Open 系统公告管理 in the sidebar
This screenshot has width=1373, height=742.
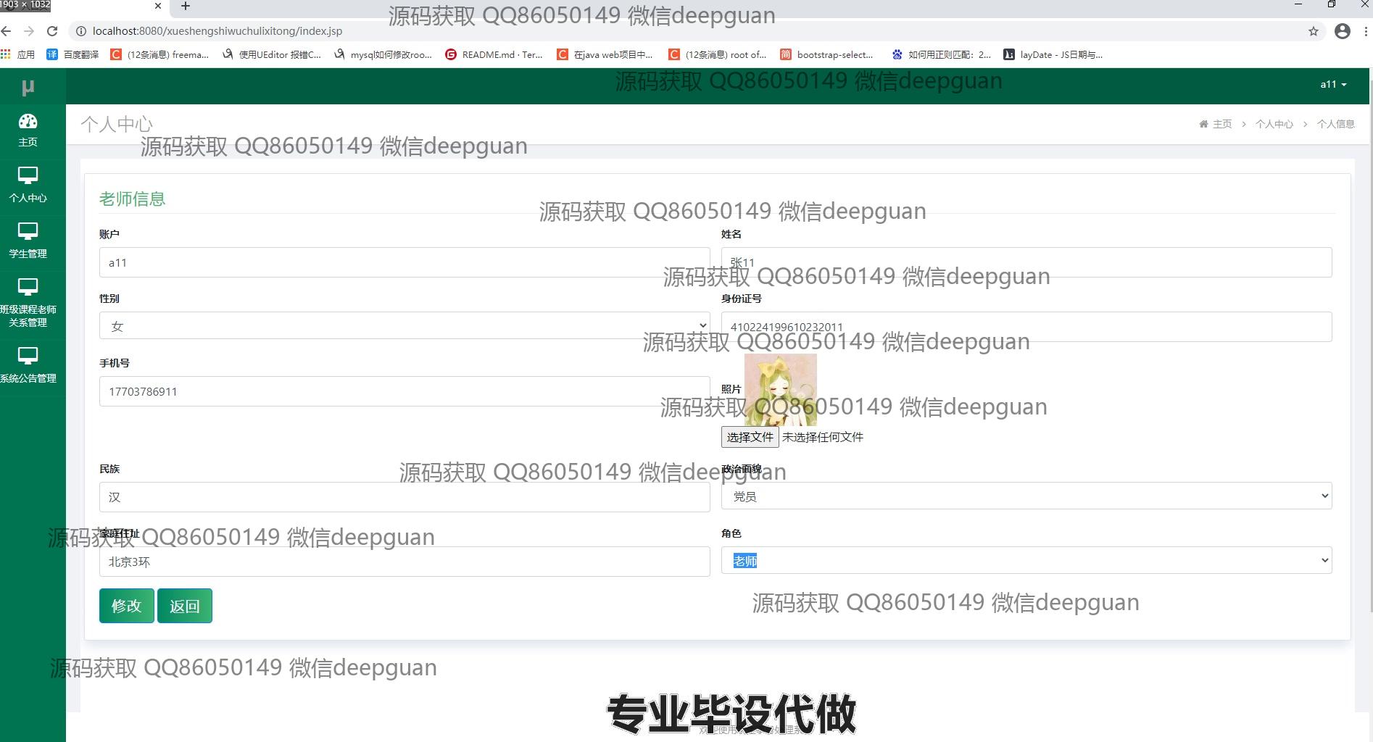(x=28, y=364)
